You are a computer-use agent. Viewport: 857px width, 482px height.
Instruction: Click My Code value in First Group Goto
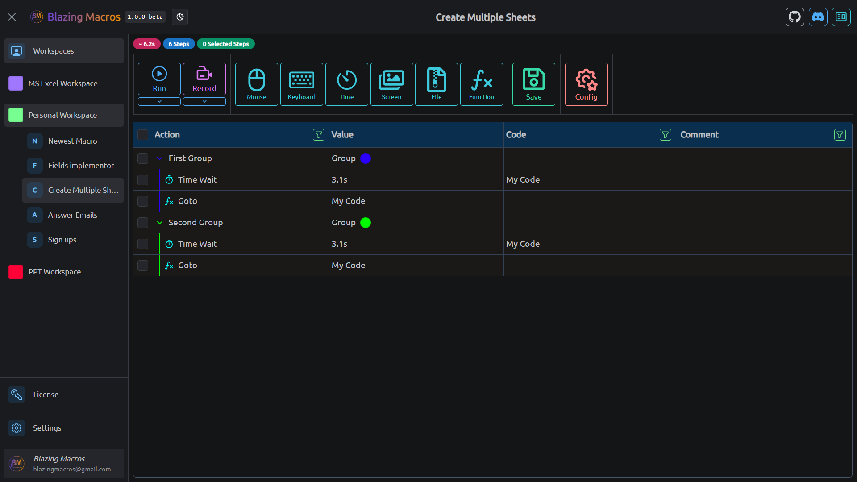click(348, 201)
